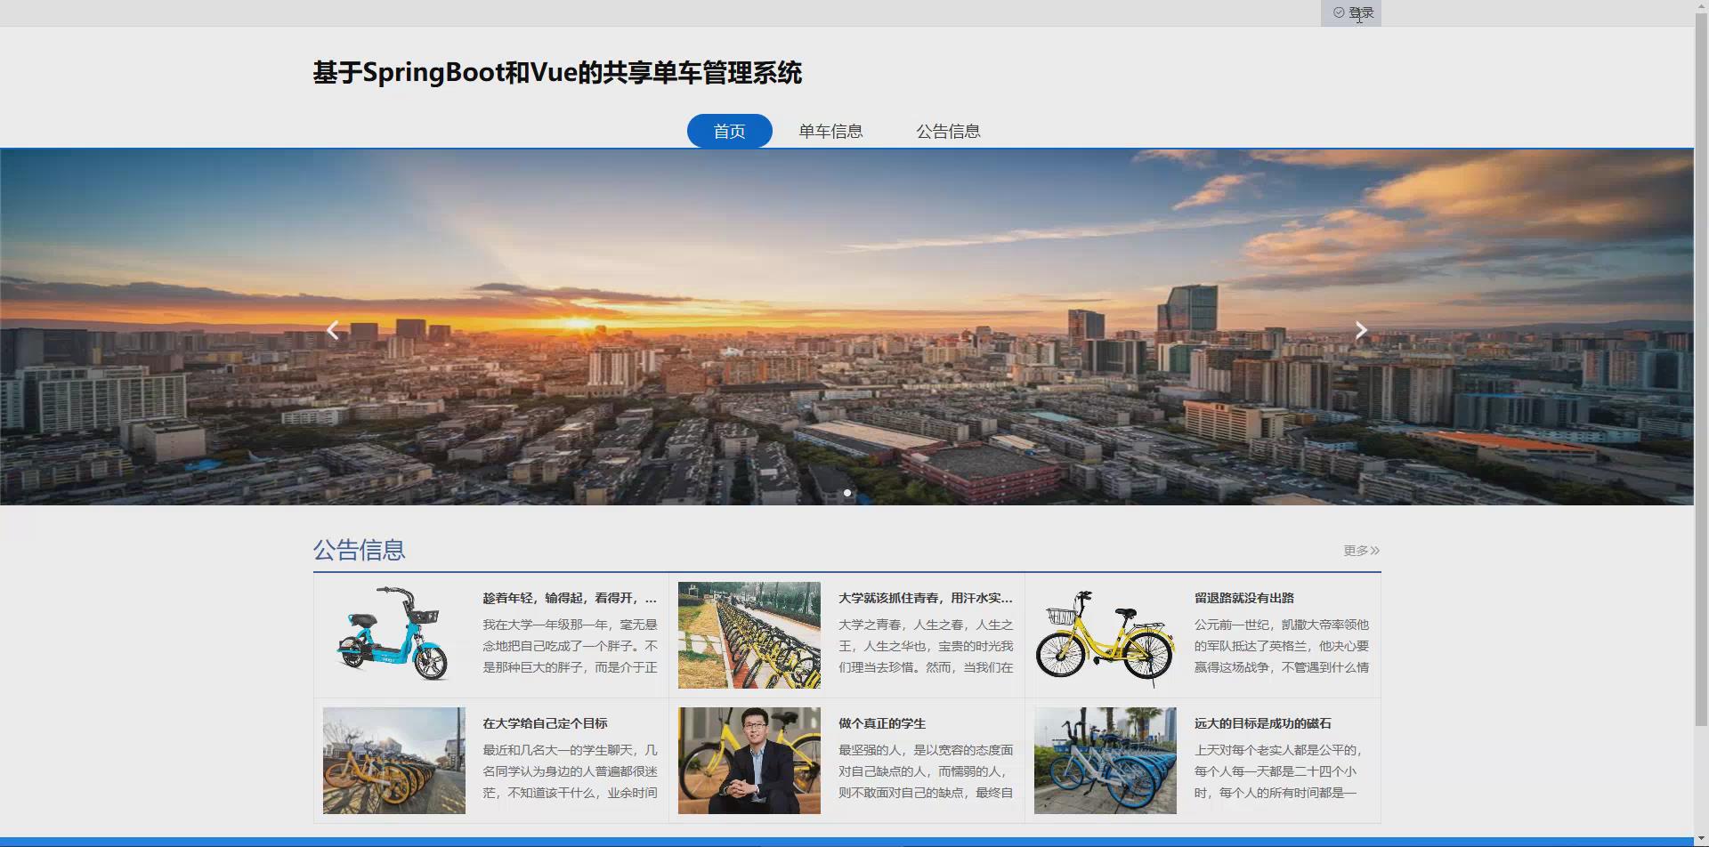Click the next slide arrow on the carousel

[x=1361, y=329]
